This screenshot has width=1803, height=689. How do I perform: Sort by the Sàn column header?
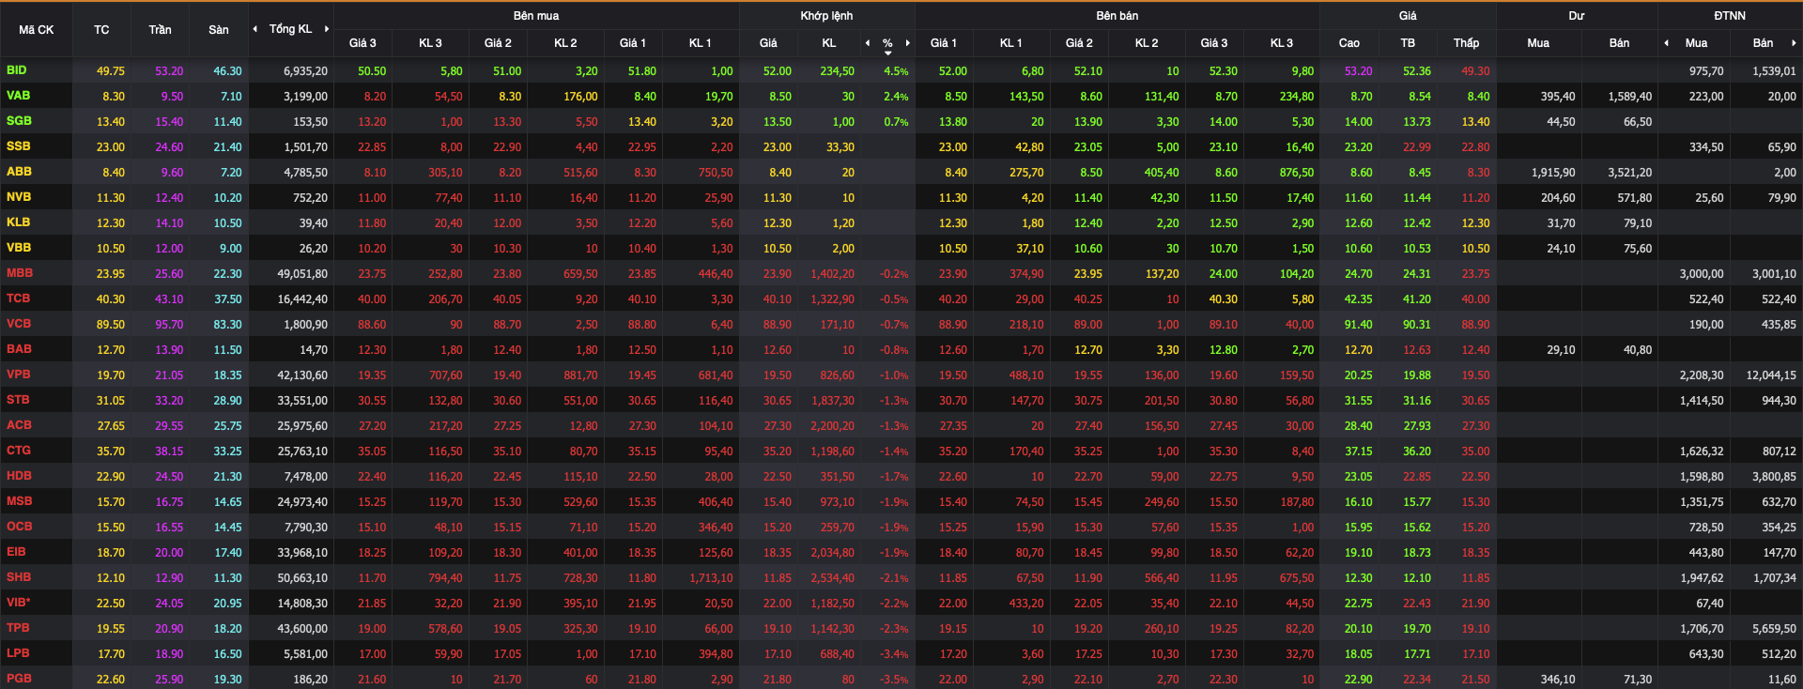click(219, 30)
